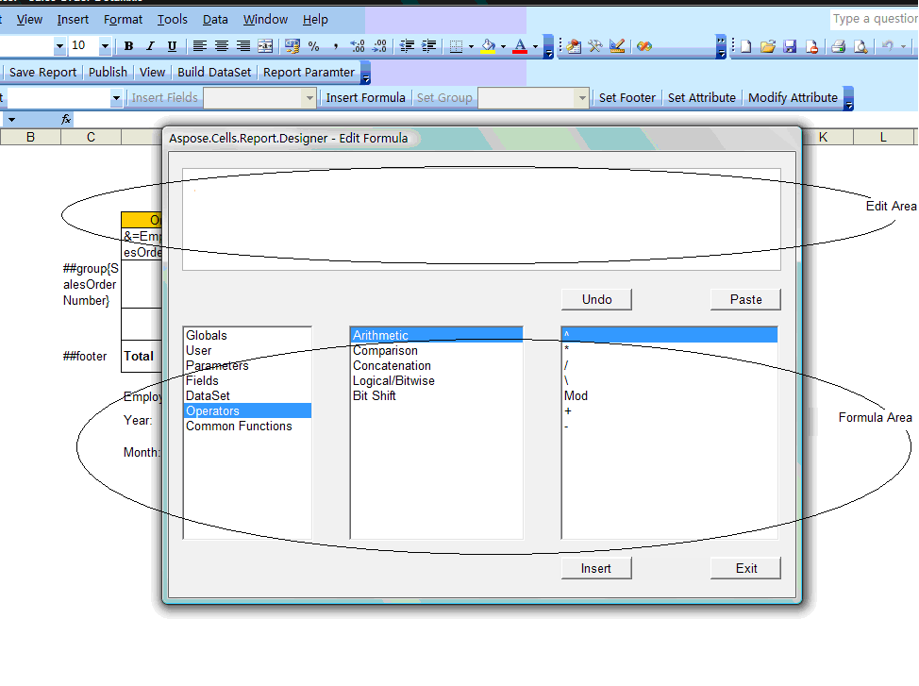Decrease indent of cell

(407, 46)
